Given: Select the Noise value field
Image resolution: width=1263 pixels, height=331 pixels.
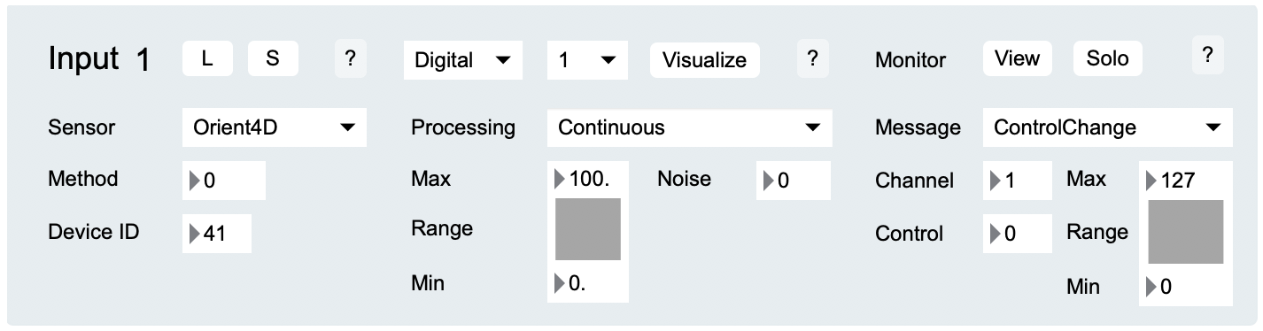Looking at the screenshot, I should pyautogui.click(x=794, y=181).
